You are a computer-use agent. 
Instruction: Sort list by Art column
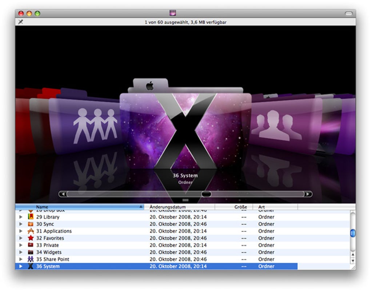point(275,207)
